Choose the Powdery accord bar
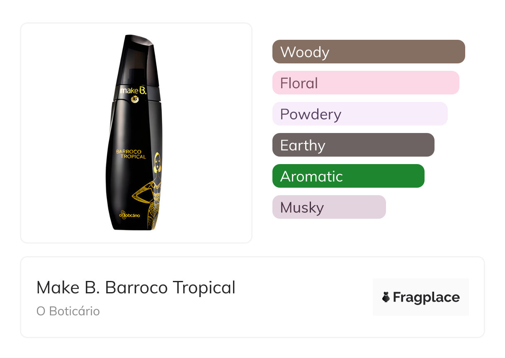The height and width of the screenshot is (358, 505). [x=359, y=114]
